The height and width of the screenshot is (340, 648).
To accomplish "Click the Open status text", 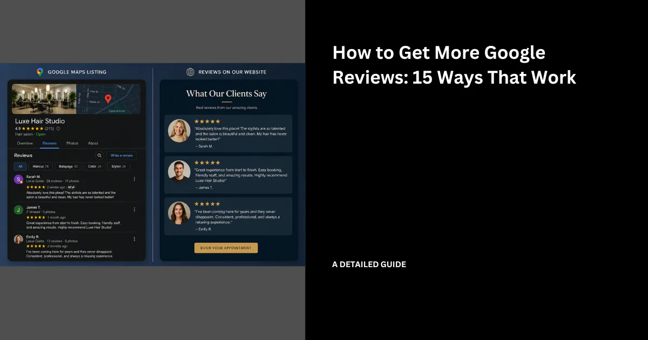I will (x=40, y=134).
